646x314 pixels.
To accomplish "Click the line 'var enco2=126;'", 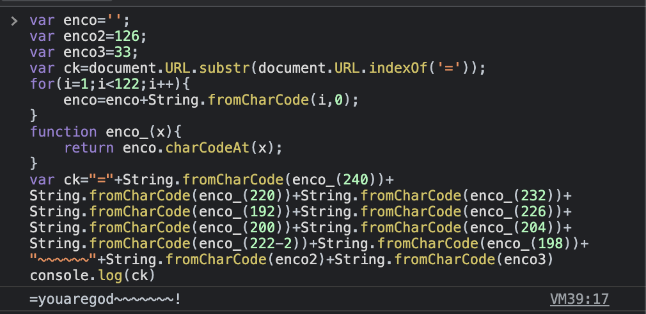I will point(88,36).
